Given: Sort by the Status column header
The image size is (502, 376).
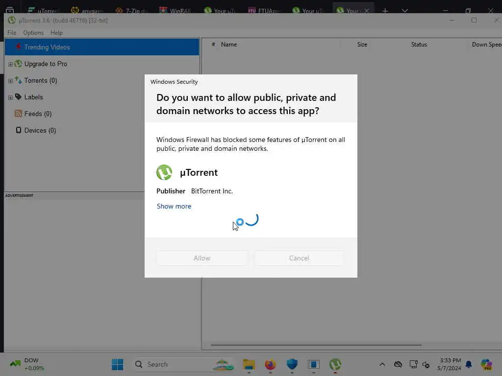Looking at the screenshot, I should click(419, 45).
